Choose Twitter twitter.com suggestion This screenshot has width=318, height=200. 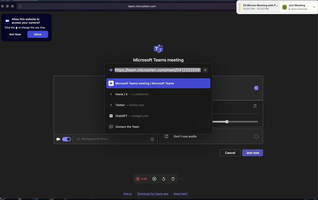pos(158,105)
